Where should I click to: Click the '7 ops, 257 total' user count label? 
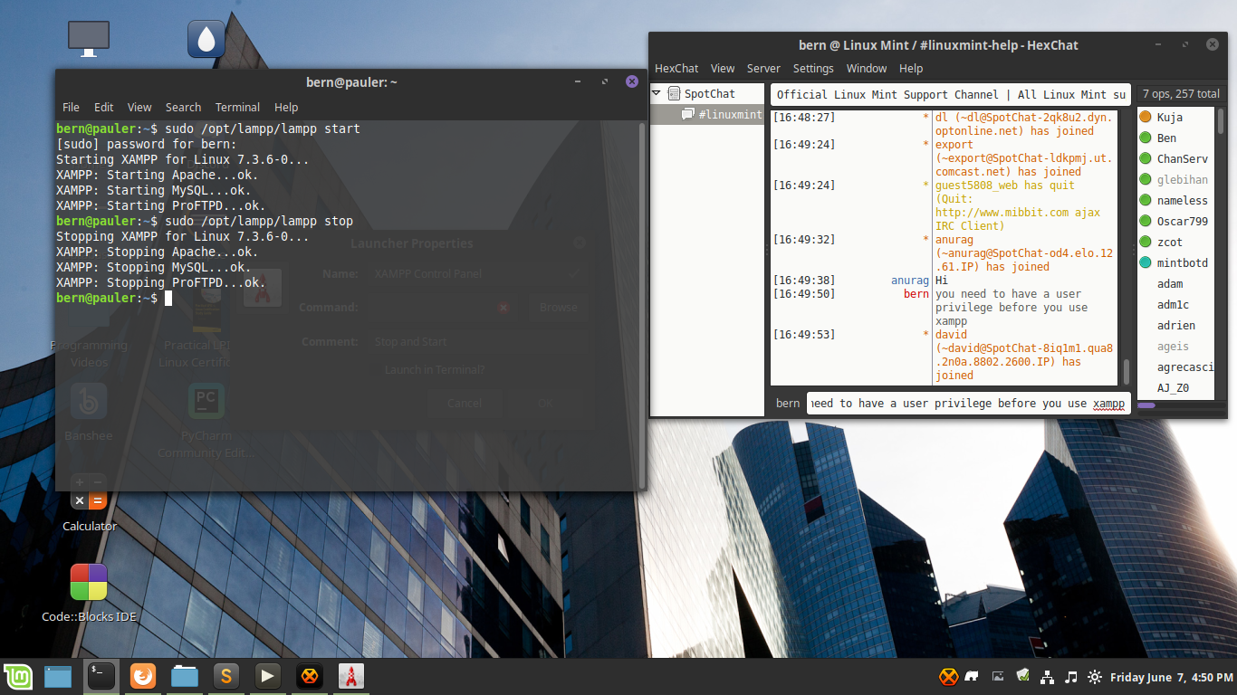(1181, 93)
